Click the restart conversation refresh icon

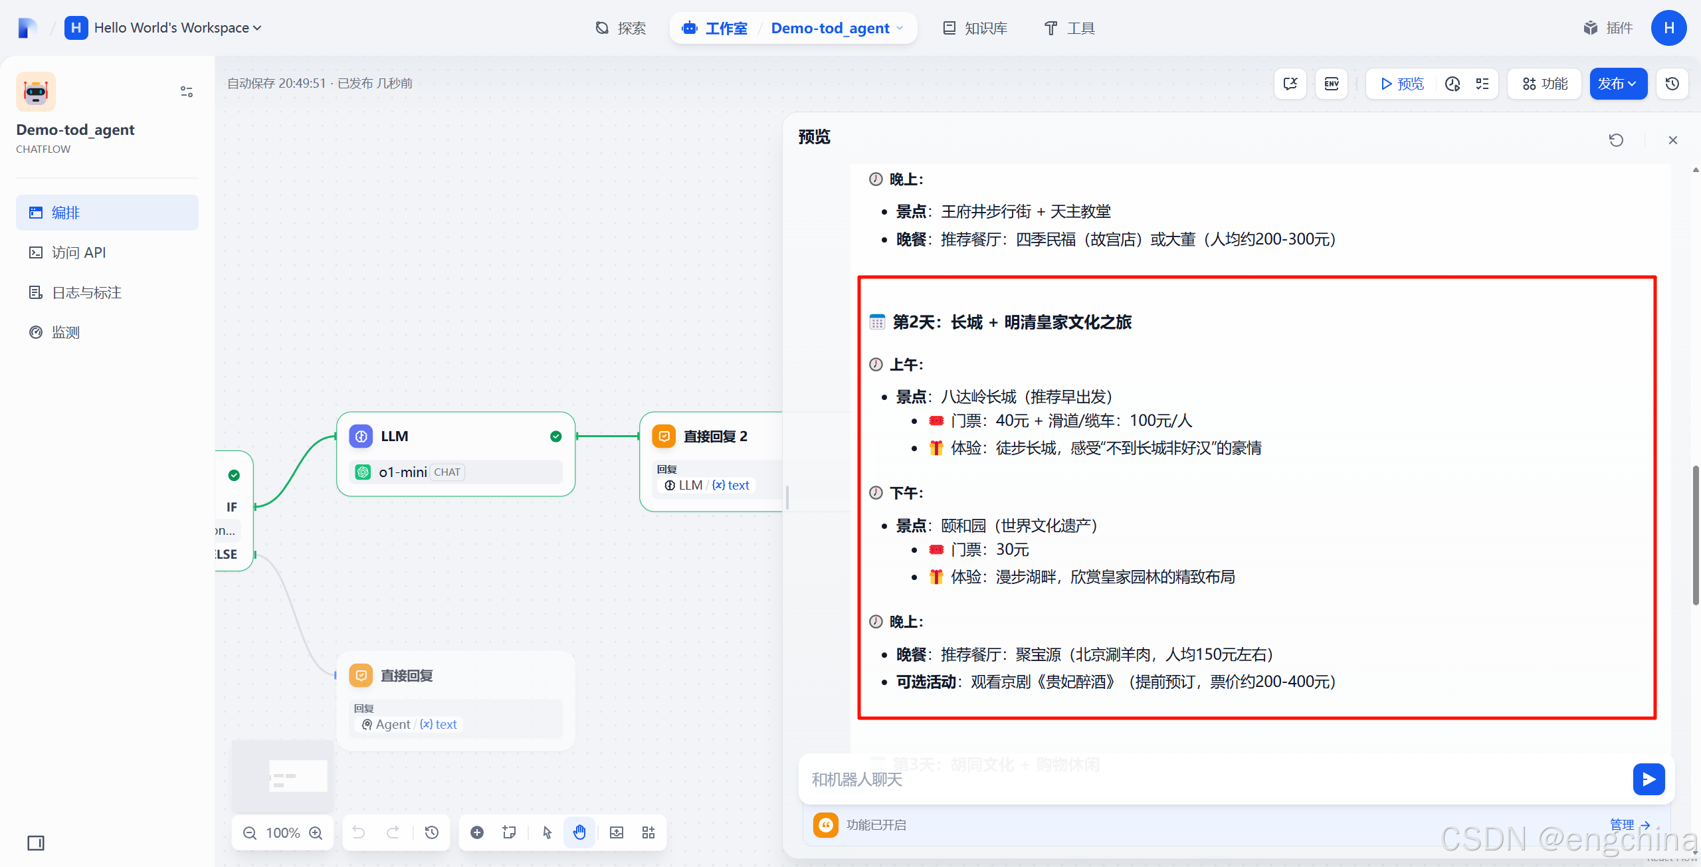coord(1616,140)
